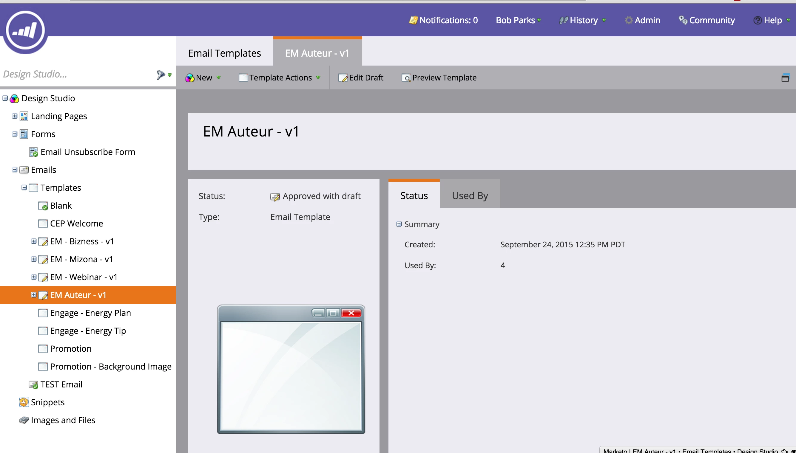Switch to the Email Templates tab
The height and width of the screenshot is (453, 796).
(x=224, y=53)
